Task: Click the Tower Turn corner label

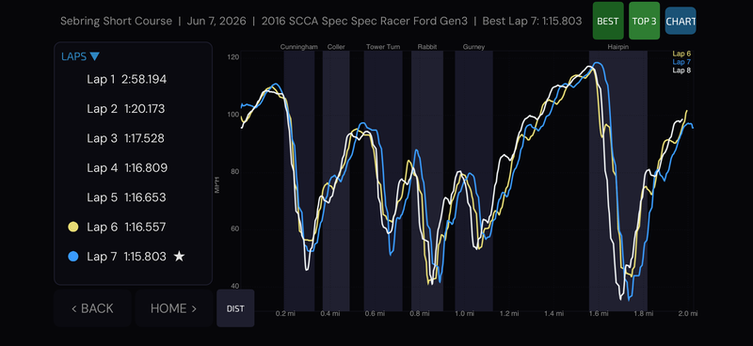Action: [383, 47]
